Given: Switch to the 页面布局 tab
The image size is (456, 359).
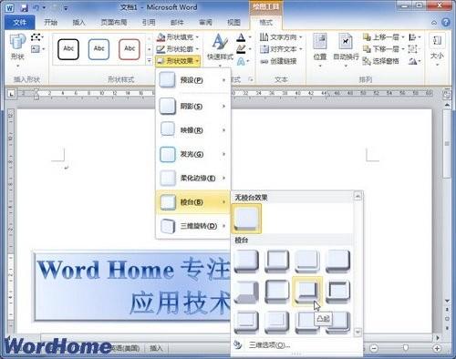Looking at the screenshot, I should [x=114, y=22].
